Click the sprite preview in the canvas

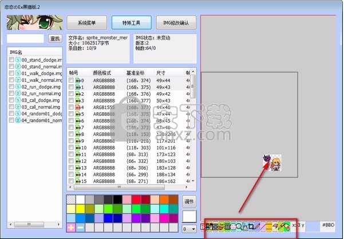pos(272,163)
